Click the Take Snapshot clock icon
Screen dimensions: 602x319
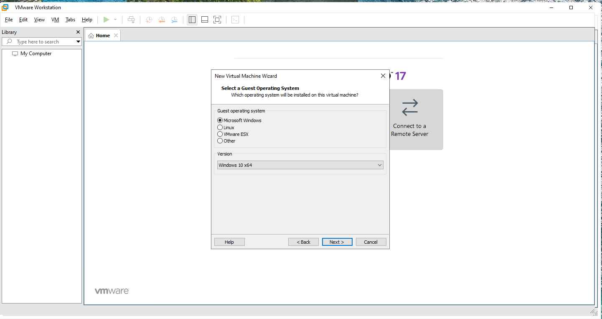149,20
